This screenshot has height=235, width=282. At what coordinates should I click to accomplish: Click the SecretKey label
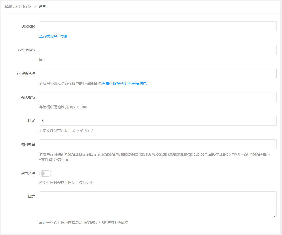click(x=27, y=50)
